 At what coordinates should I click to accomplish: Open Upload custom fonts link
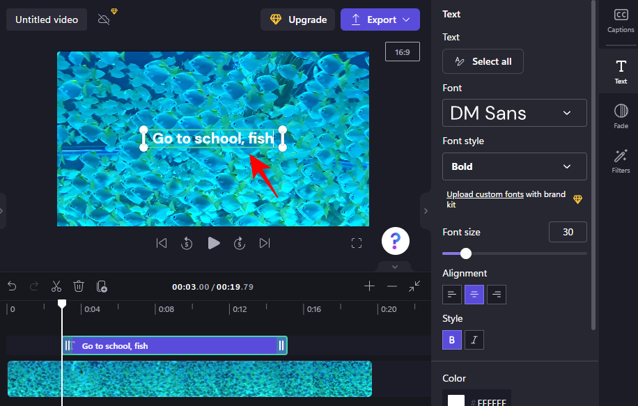tap(485, 194)
